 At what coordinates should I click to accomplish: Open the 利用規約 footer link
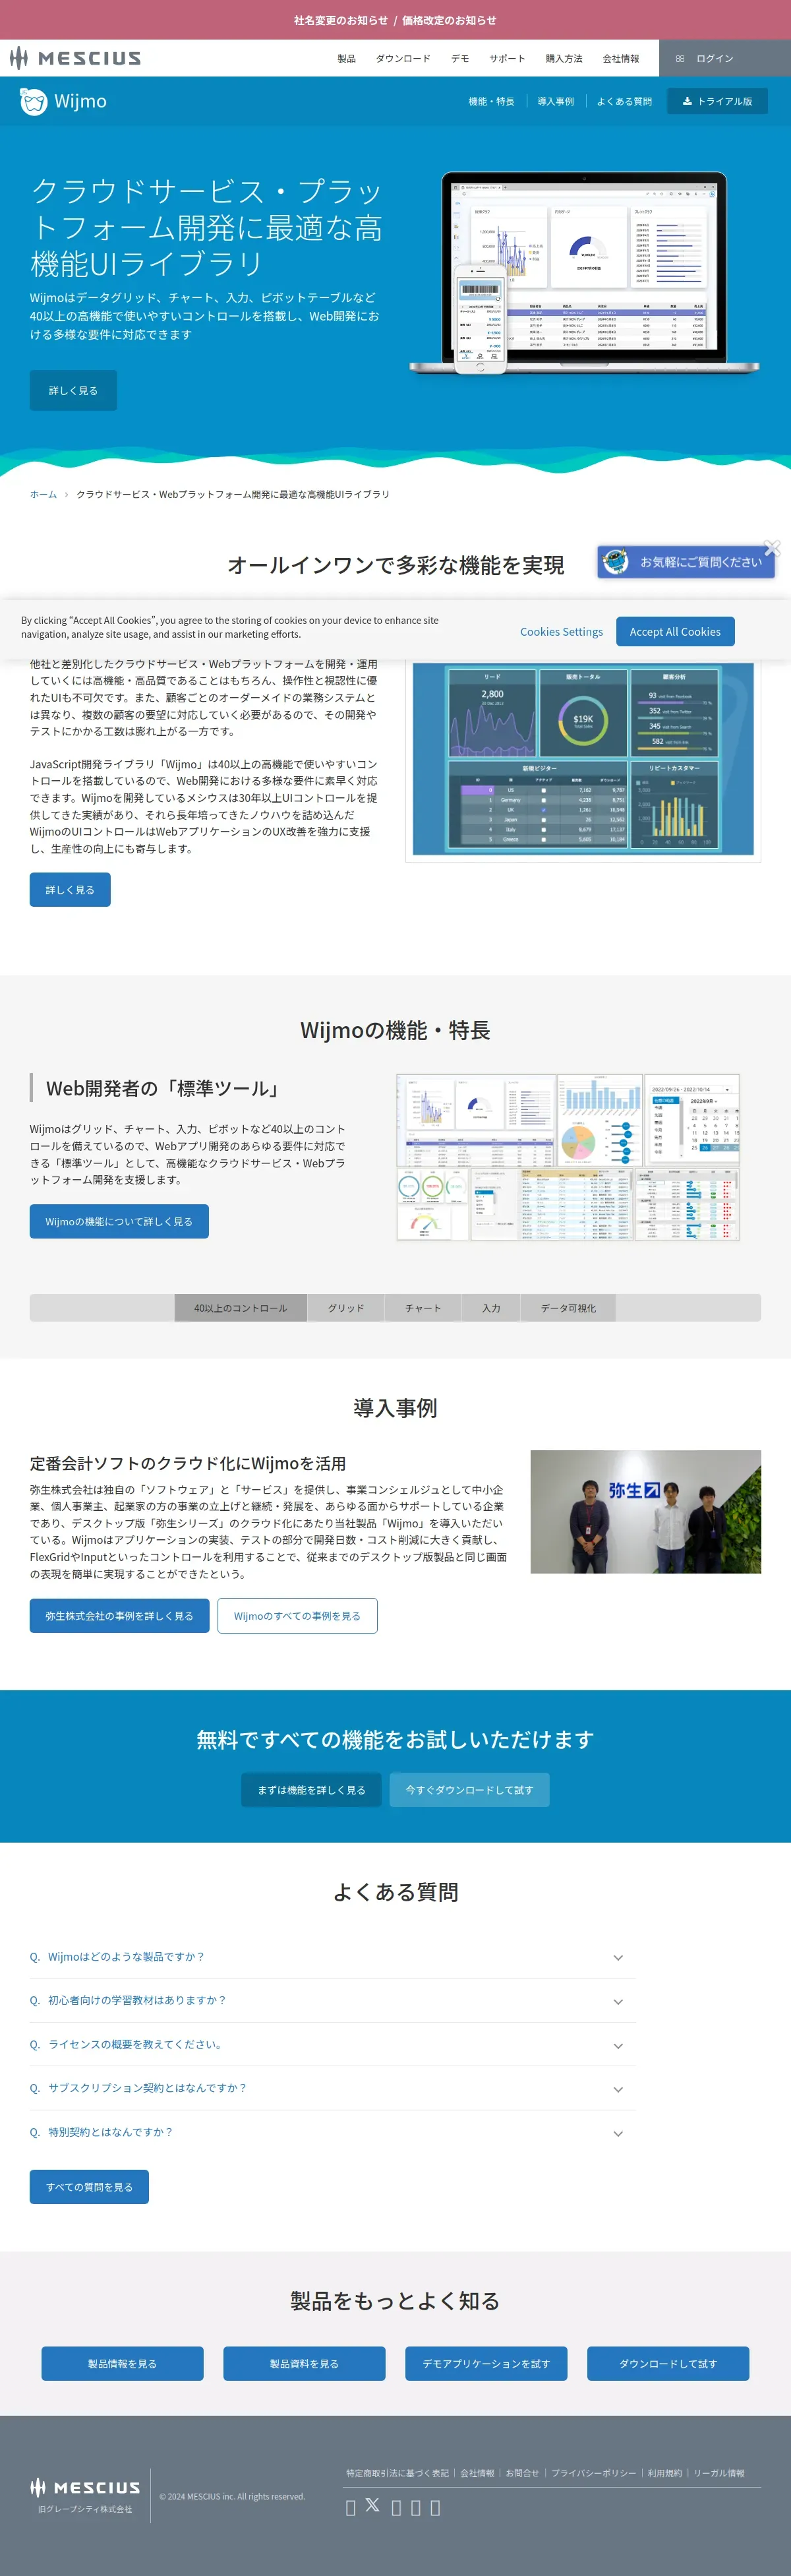coord(664,2473)
